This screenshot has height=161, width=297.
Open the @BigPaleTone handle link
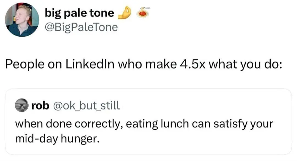click(81, 27)
